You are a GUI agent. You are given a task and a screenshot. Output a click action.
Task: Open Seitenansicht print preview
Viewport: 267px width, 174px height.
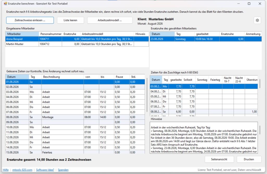tap(219, 159)
